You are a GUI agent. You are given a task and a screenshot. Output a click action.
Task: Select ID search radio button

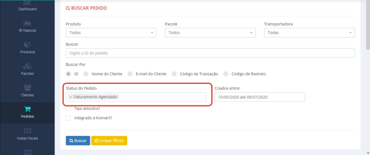coord(68,74)
